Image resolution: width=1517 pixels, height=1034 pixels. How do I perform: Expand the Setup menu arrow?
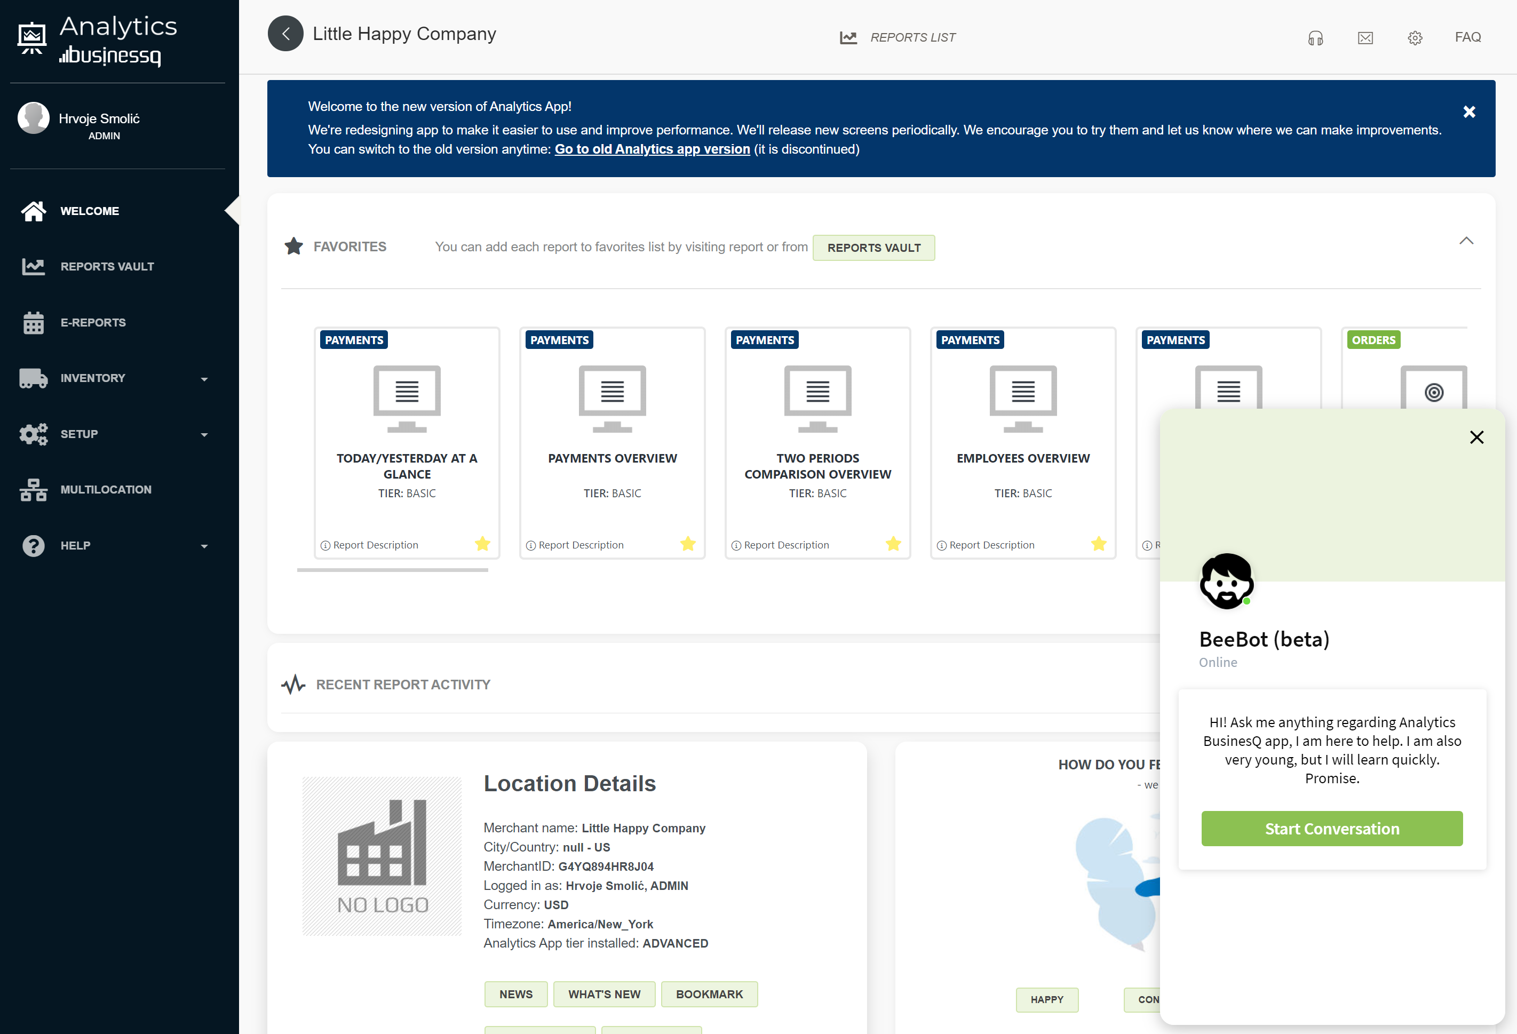[x=204, y=435]
